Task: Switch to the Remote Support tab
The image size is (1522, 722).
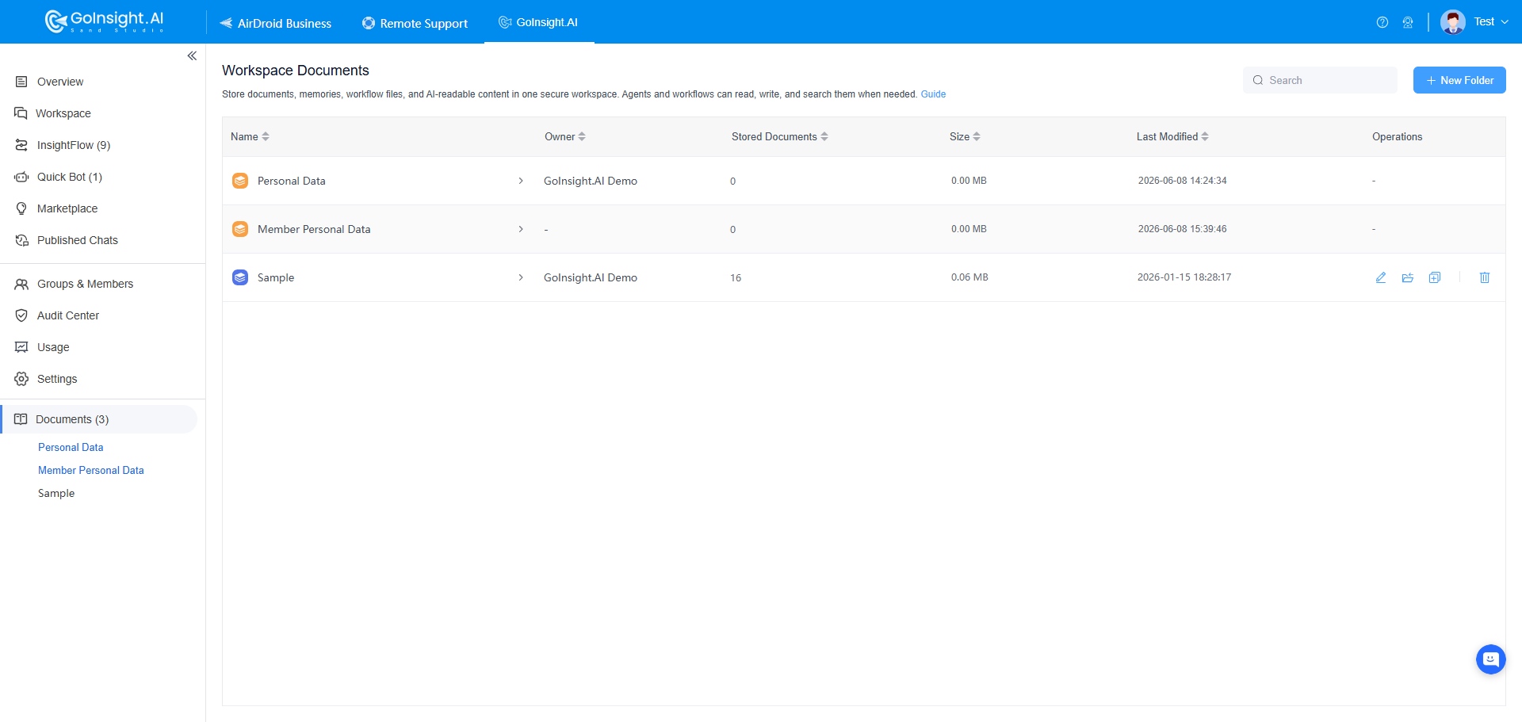Action: pos(415,23)
